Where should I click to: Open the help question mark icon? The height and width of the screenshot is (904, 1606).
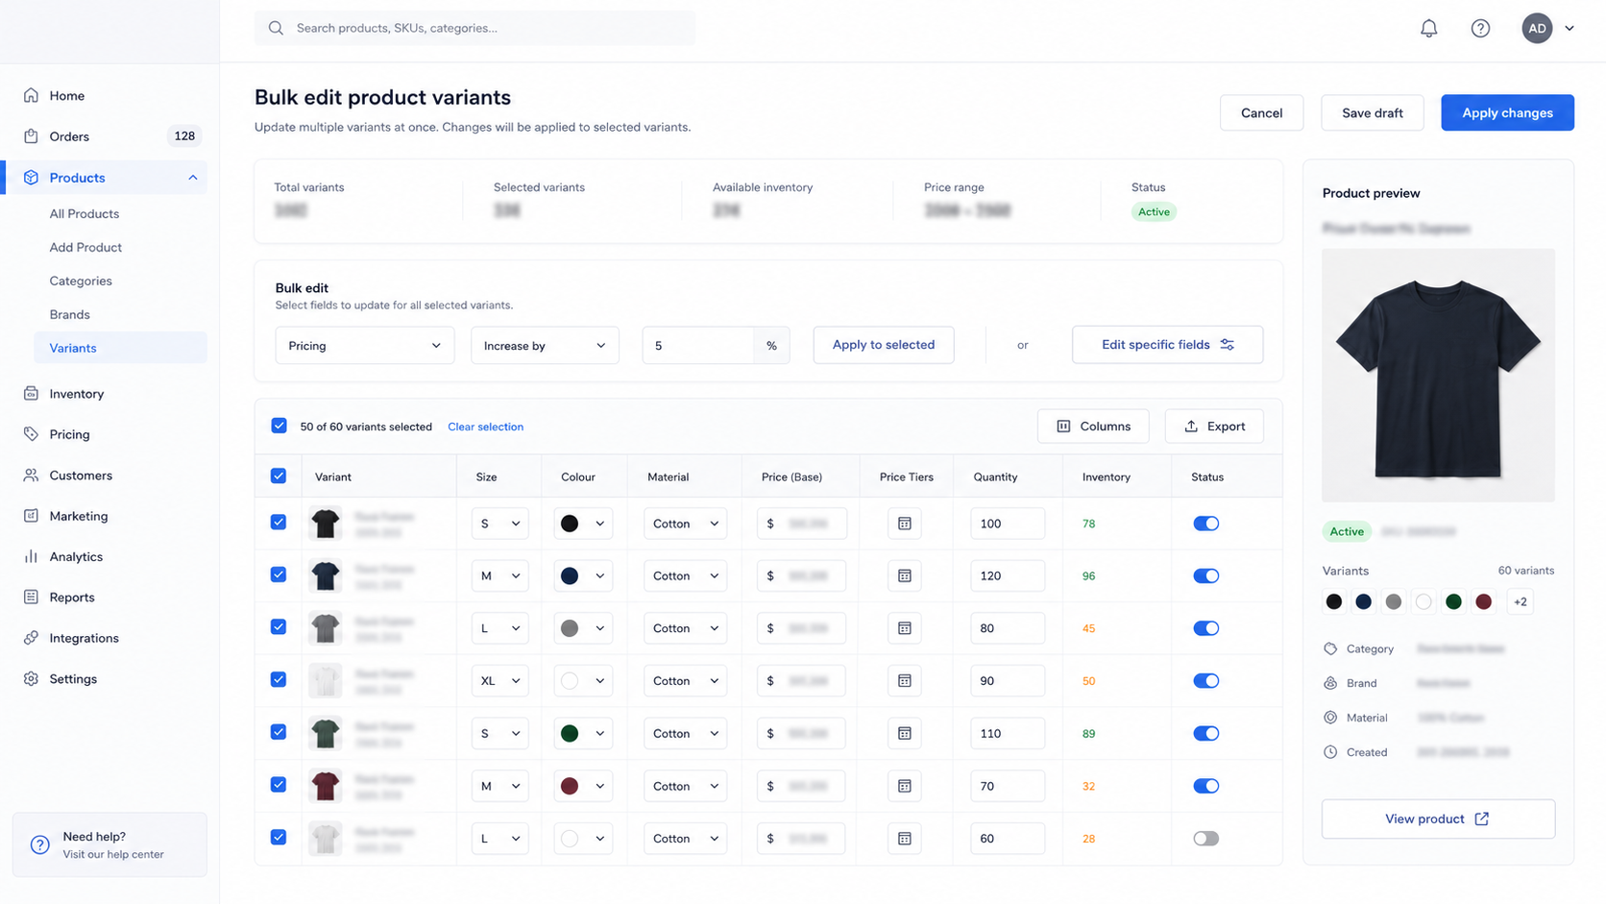click(1480, 29)
